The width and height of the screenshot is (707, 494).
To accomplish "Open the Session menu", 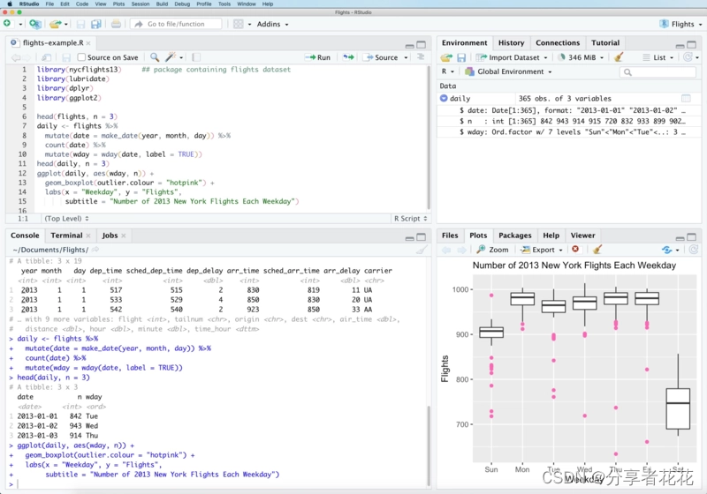I will [x=141, y=4].
